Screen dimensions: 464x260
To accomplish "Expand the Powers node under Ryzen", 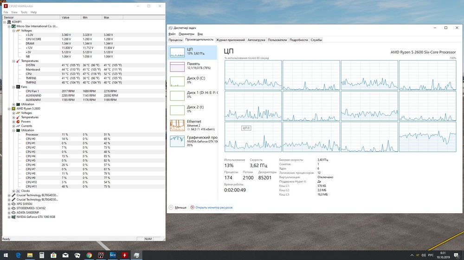I will pos(13,122).
